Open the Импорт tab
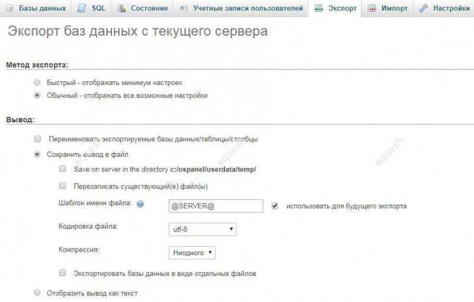 click(x=387, y=8)
